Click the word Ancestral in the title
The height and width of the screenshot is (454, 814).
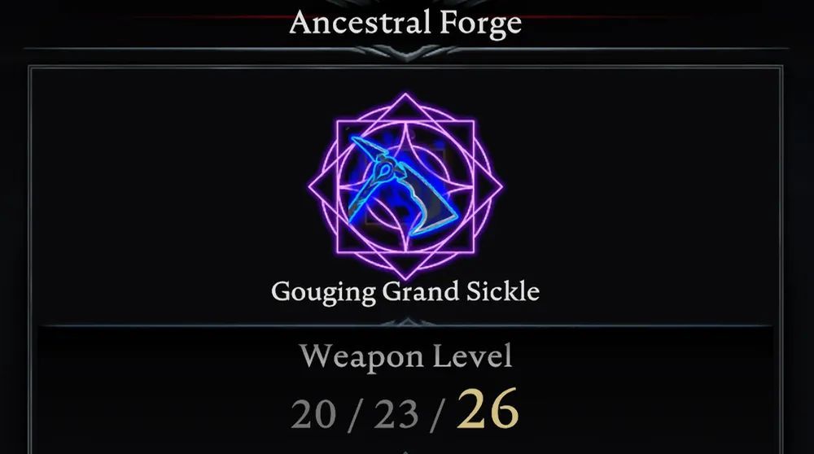(x=360, y=22)
